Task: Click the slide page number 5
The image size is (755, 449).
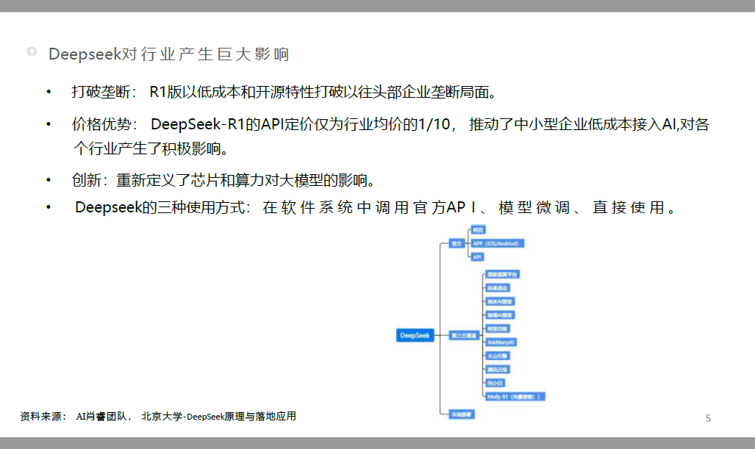Action: [708, 418]
